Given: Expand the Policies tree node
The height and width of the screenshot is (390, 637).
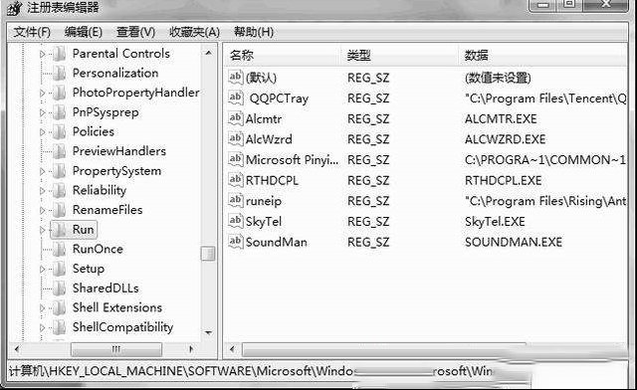Looking at the screenshot, I should (42, 132).
